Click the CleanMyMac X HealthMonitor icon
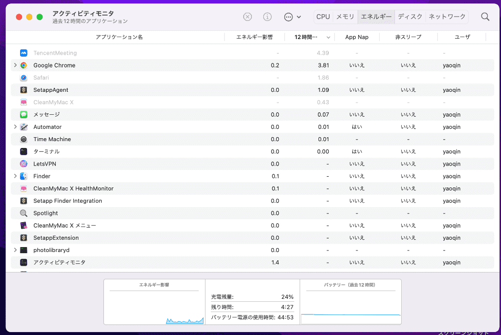The height and width of the screenshot is (335, 501). click(x=23, y=188)
